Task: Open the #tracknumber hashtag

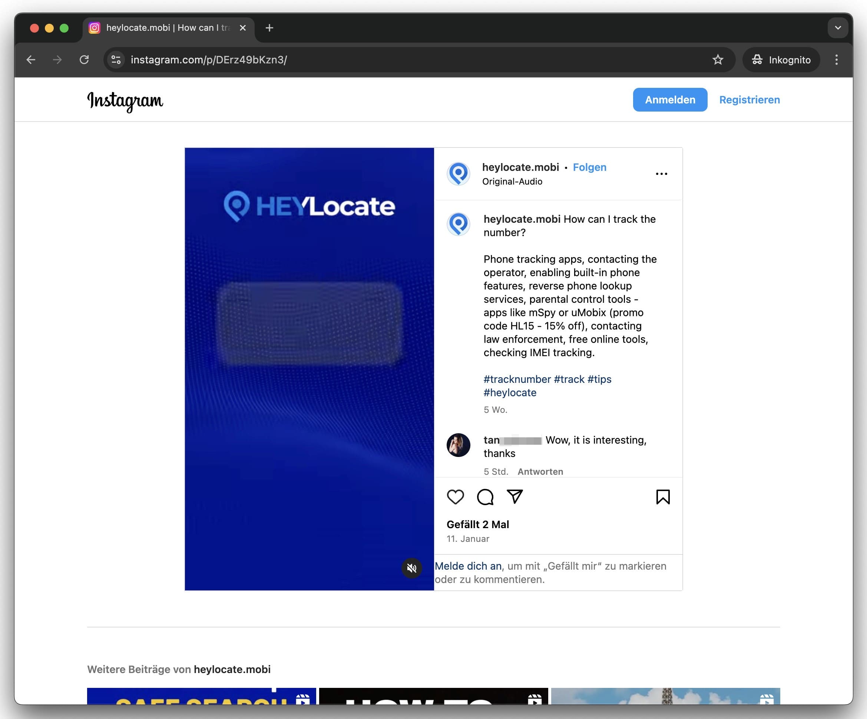Action: click(x=517, y=379)
